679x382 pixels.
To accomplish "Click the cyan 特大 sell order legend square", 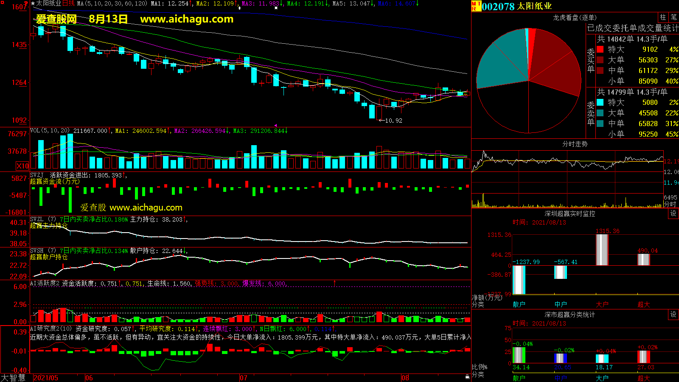I will click(x=600, y=103).
